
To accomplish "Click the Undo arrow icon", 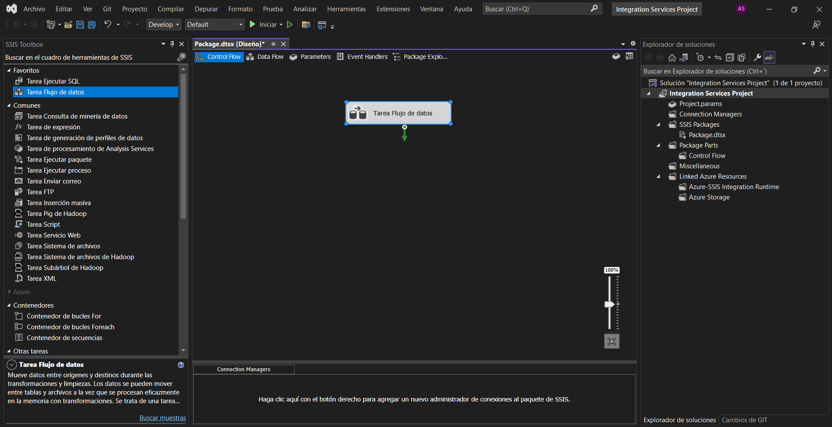I will pos(108,25).
